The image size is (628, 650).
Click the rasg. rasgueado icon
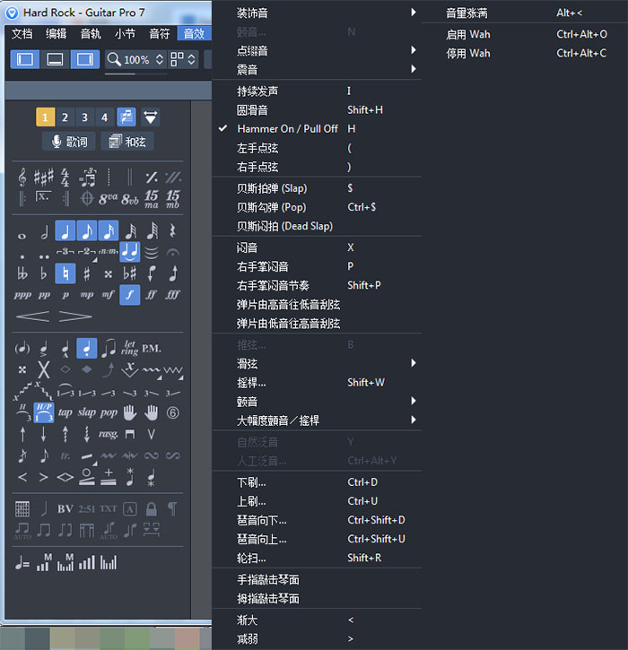tap(109, 434)
